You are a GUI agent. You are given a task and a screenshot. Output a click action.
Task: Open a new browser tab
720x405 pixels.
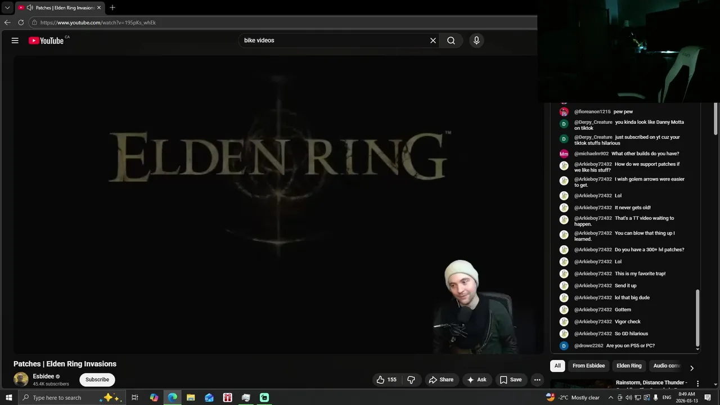pyautogui.click(x=112, y=8)
